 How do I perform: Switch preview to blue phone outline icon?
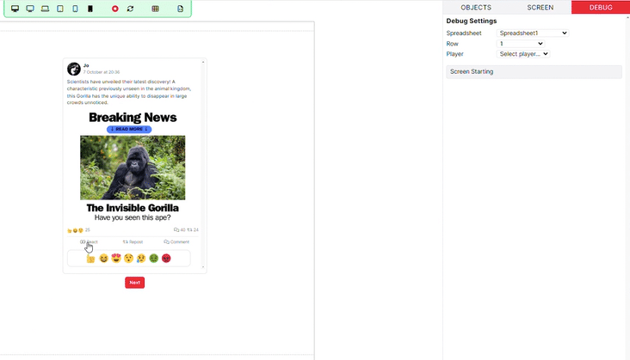75,9
